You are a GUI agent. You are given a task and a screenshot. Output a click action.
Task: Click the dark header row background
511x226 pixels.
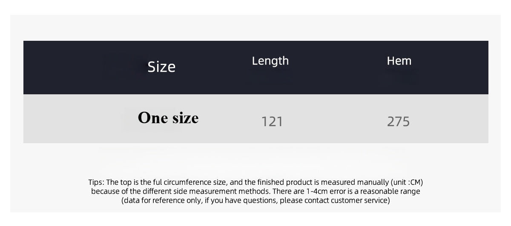pyautogui.click(x=255, y=68)
